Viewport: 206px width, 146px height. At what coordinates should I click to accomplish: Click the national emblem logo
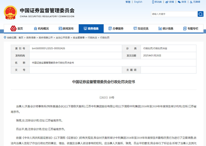click(10, 12)
